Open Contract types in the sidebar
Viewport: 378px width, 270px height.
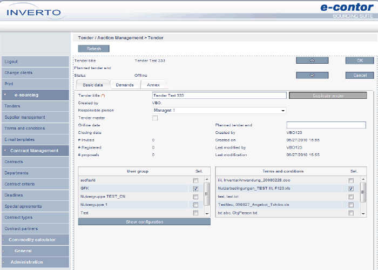click(x=35, y=218)
